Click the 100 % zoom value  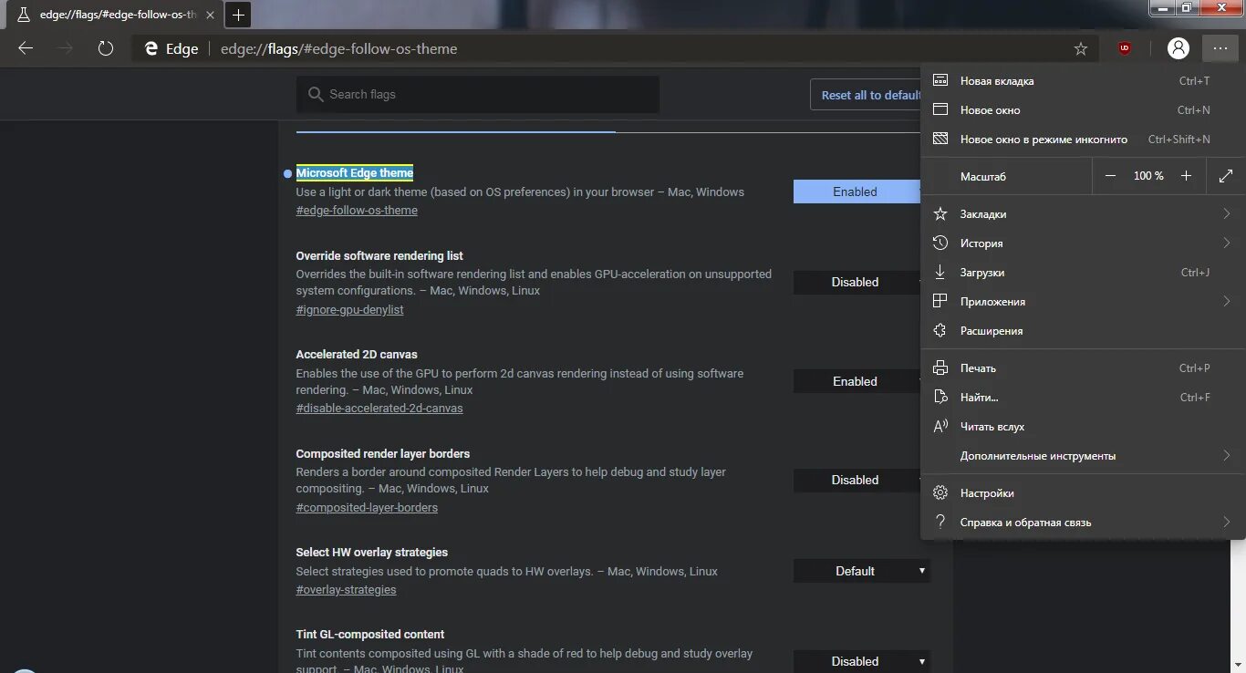point(1148,176)
